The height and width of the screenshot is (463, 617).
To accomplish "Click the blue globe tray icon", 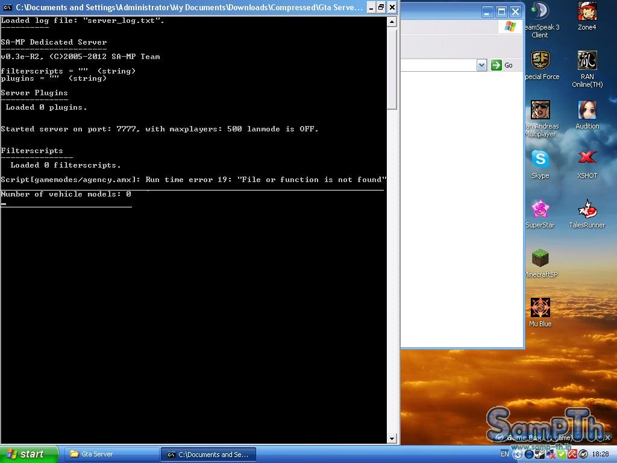I will coord(529,455).
